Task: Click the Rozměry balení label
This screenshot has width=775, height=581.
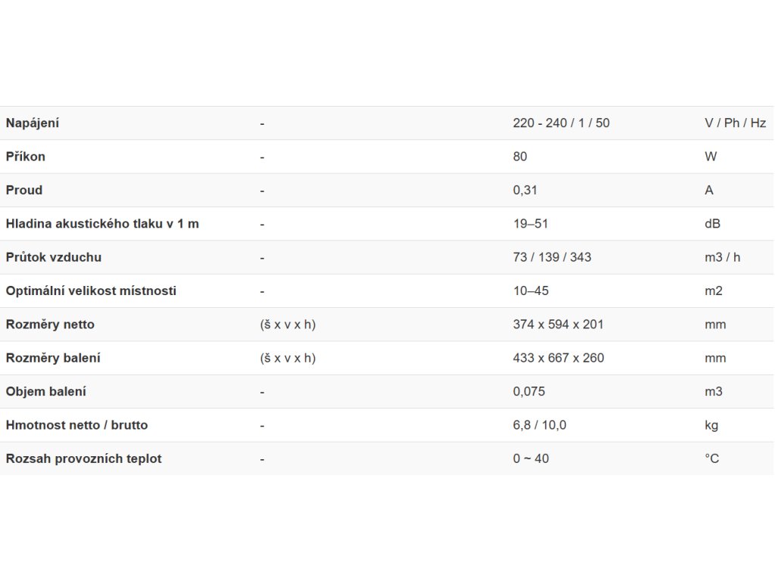Action: pyautogui.click(x=53, y=358)
